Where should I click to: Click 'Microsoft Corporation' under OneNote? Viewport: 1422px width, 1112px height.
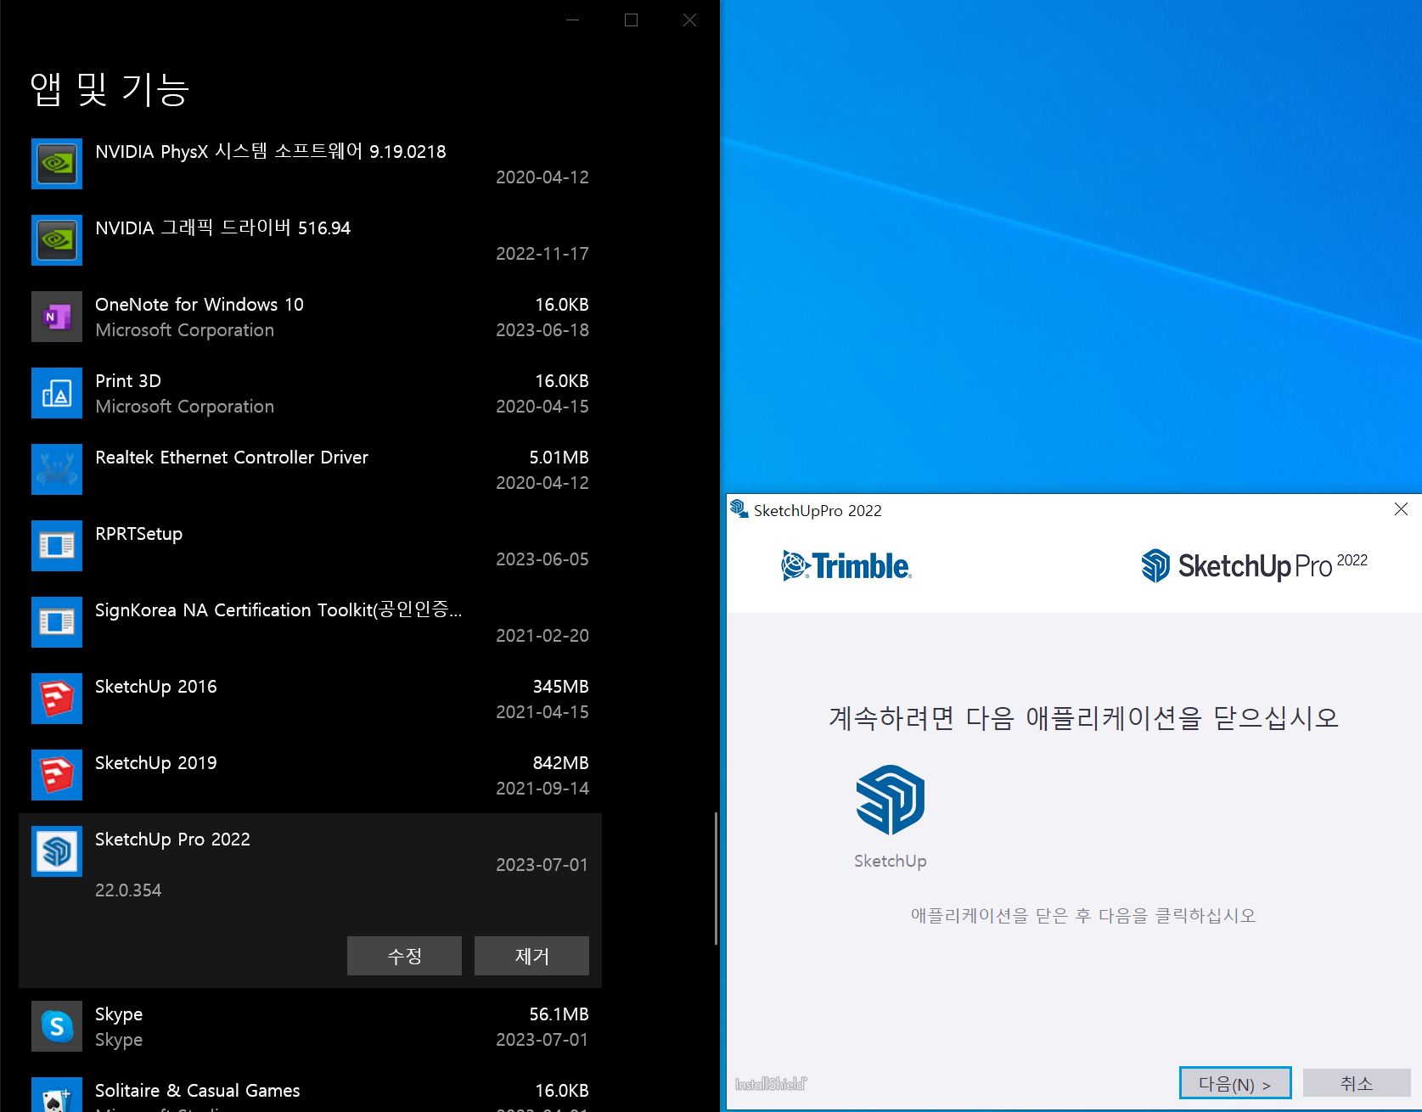coord(184,329)
